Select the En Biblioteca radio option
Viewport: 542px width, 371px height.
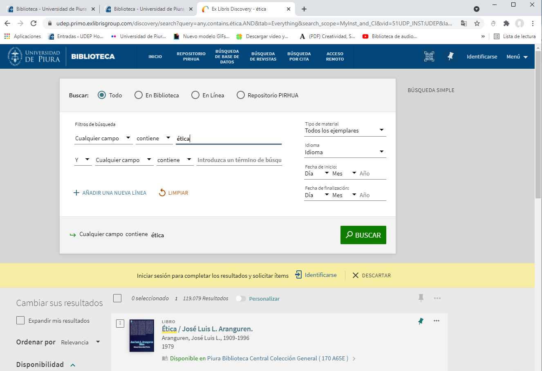139,95
